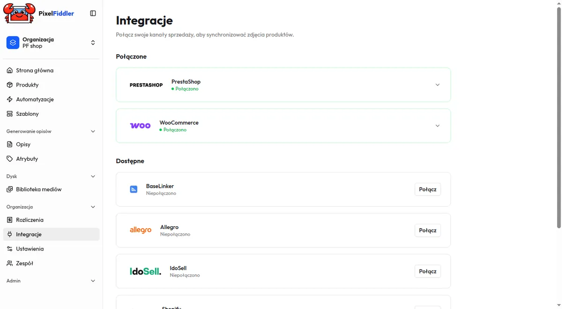Expand the WooCommerce integration card chevron
The width and height of the screenshot is (562, 309).
click(x=437, y=126)
